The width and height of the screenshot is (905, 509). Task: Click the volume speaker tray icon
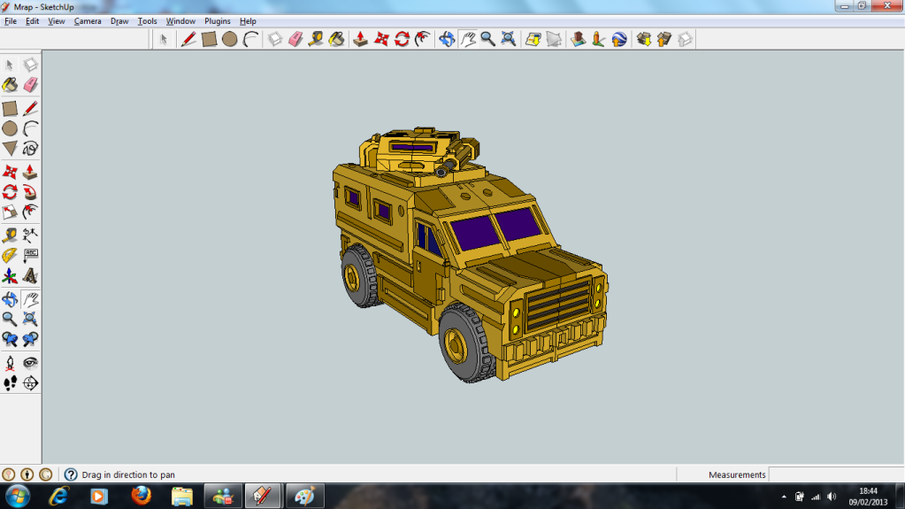[832, 497]
